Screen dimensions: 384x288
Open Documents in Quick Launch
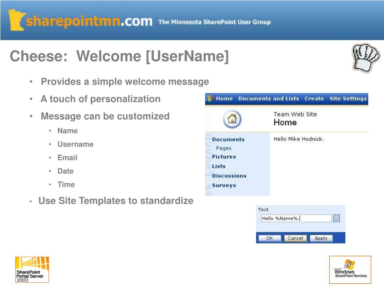click(x=228, y=139)
